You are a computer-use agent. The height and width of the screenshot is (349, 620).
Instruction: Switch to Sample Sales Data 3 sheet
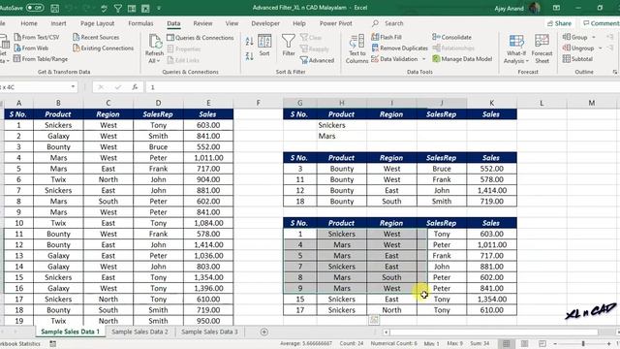(x=209, y=332)
